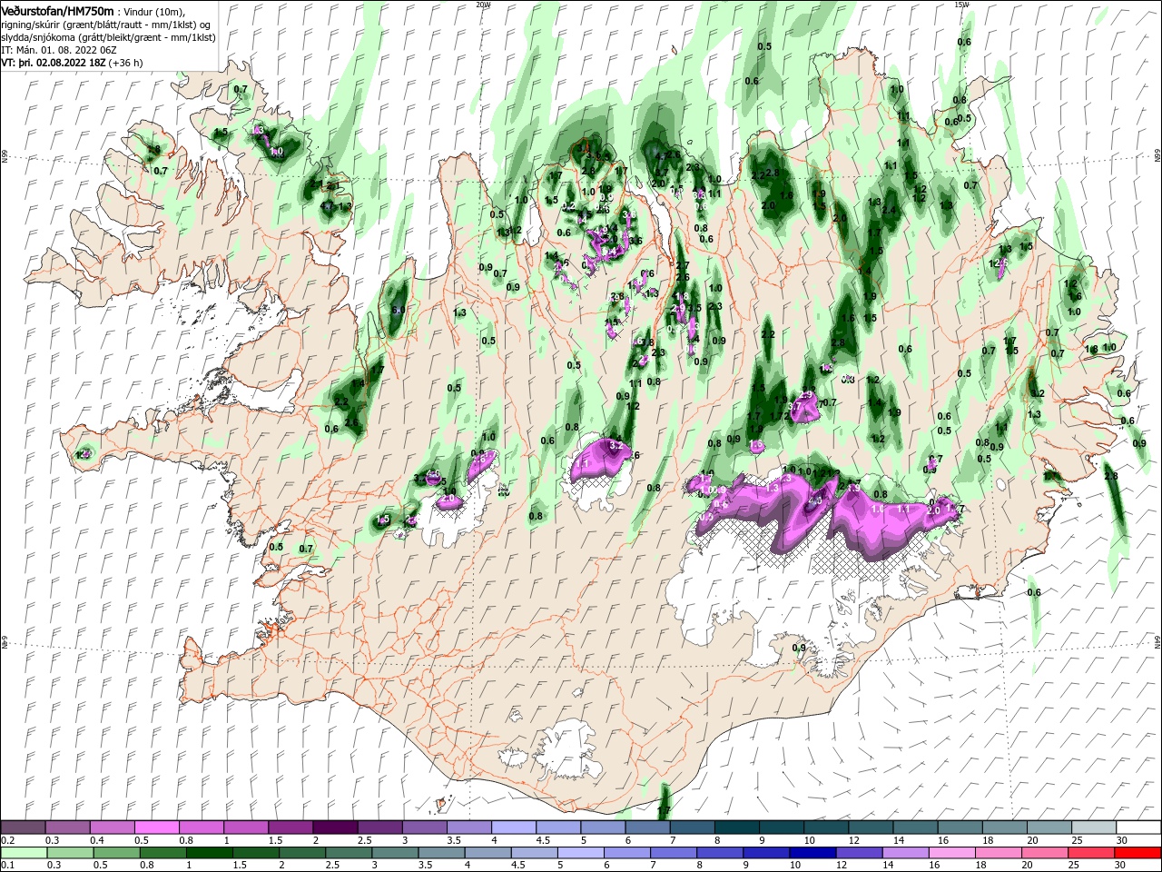
Task: Pick the 3–3.5 violet snow scale swatch
Action: 423,827
